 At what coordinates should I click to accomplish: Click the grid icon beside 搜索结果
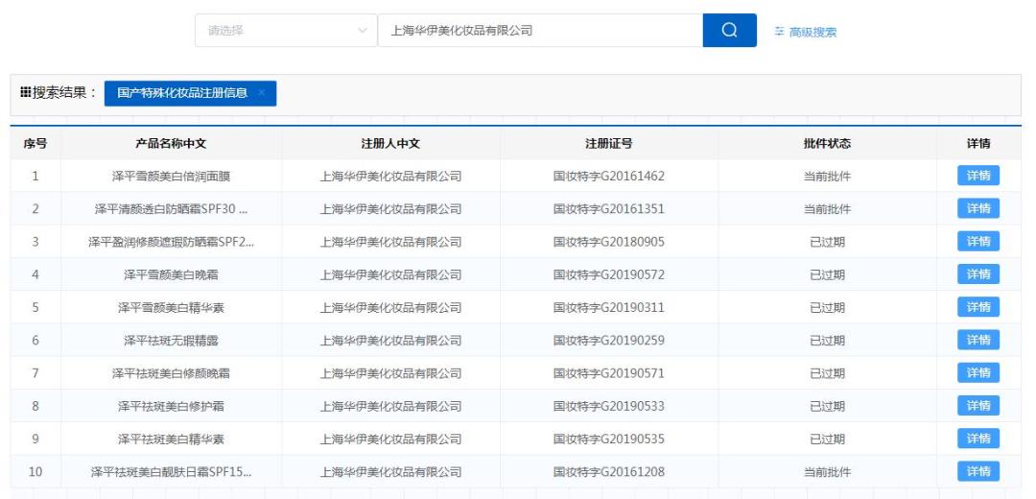pyautogui.click(x=25, y=92)
